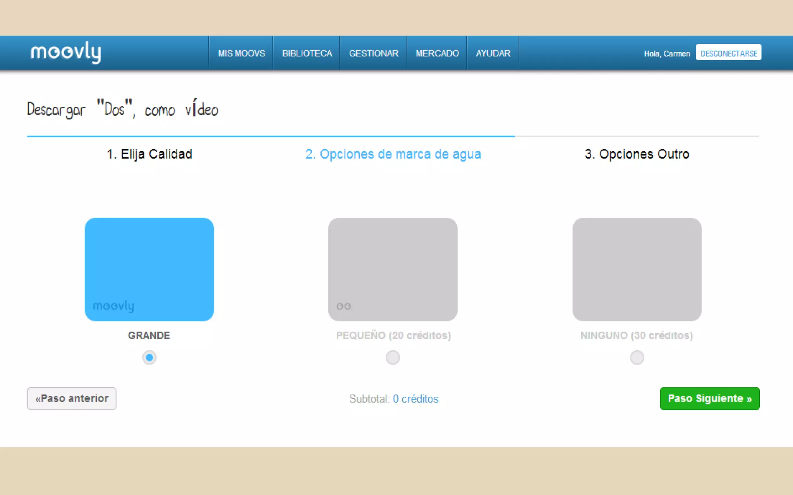Open the MIS MOOVS menu
The height and width of the screenshot is (495, 793).
[241, 53]
